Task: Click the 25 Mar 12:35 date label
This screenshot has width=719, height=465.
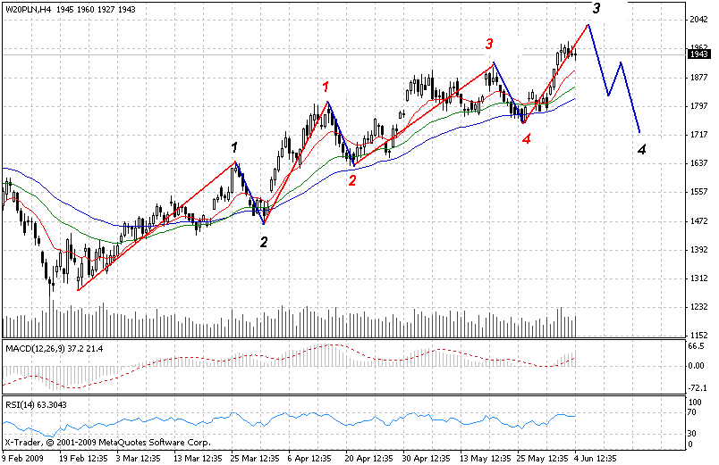Action: (255, 458)
